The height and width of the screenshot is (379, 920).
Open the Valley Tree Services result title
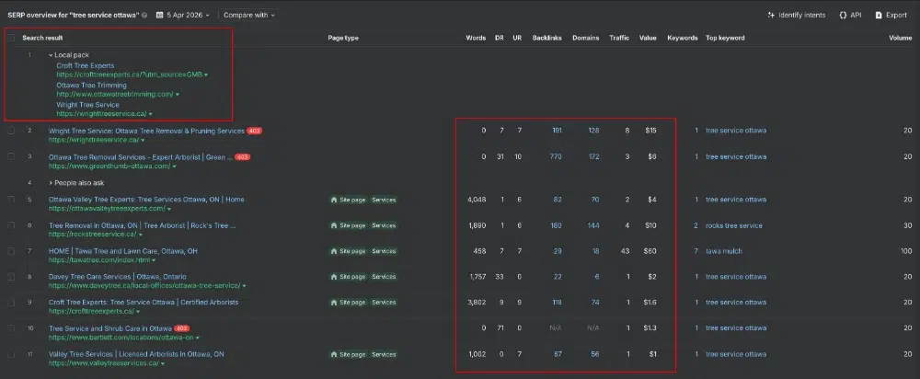(x=136, y=354)
